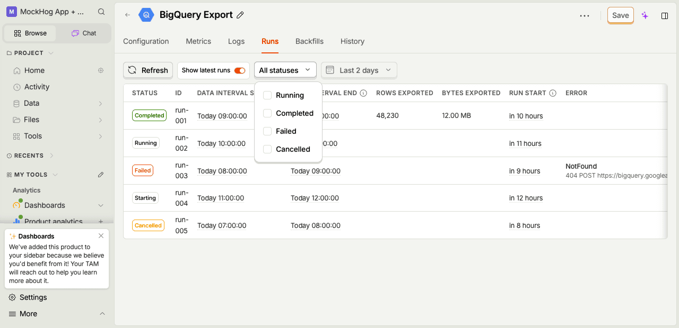Click the Refresh button
Viewport: 679px width, 328px height.
coord(148,70)
